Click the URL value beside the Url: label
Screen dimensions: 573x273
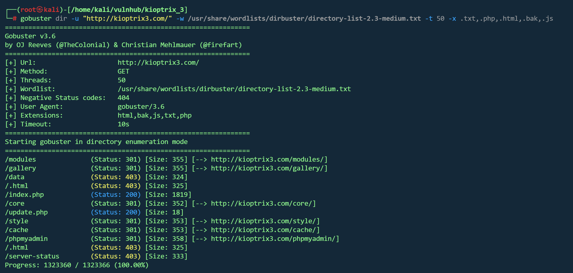pyautogui.click(x=158, y=62)
